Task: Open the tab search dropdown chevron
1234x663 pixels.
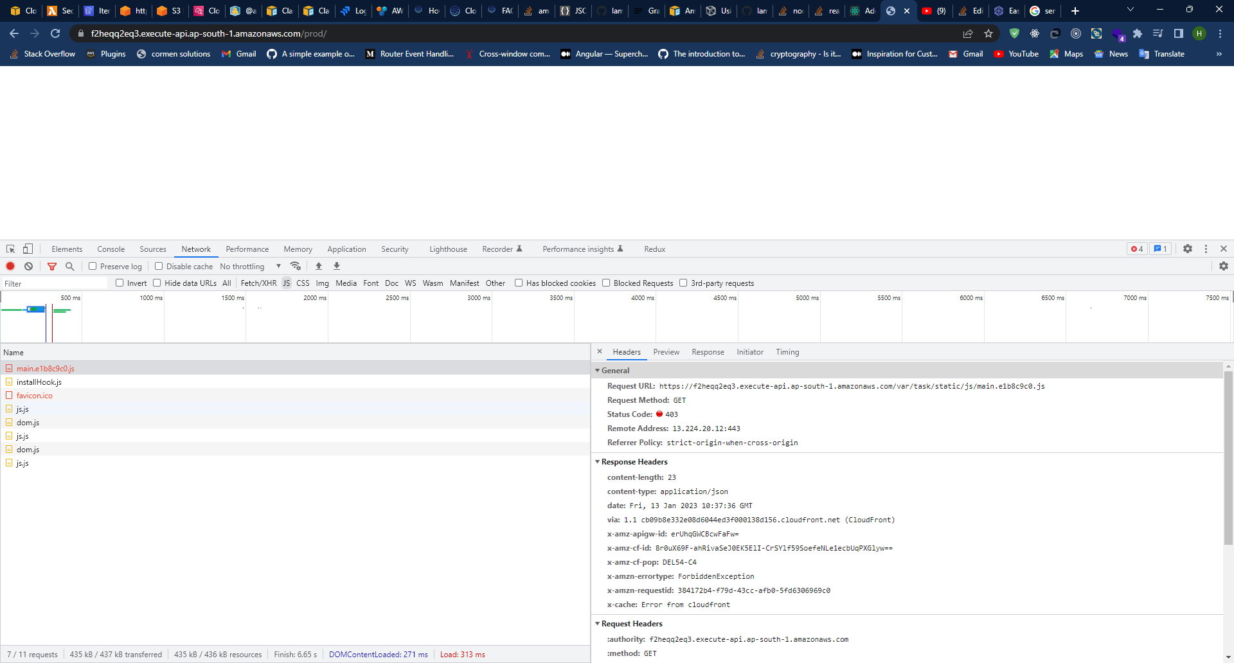Action: point(1131,10)
